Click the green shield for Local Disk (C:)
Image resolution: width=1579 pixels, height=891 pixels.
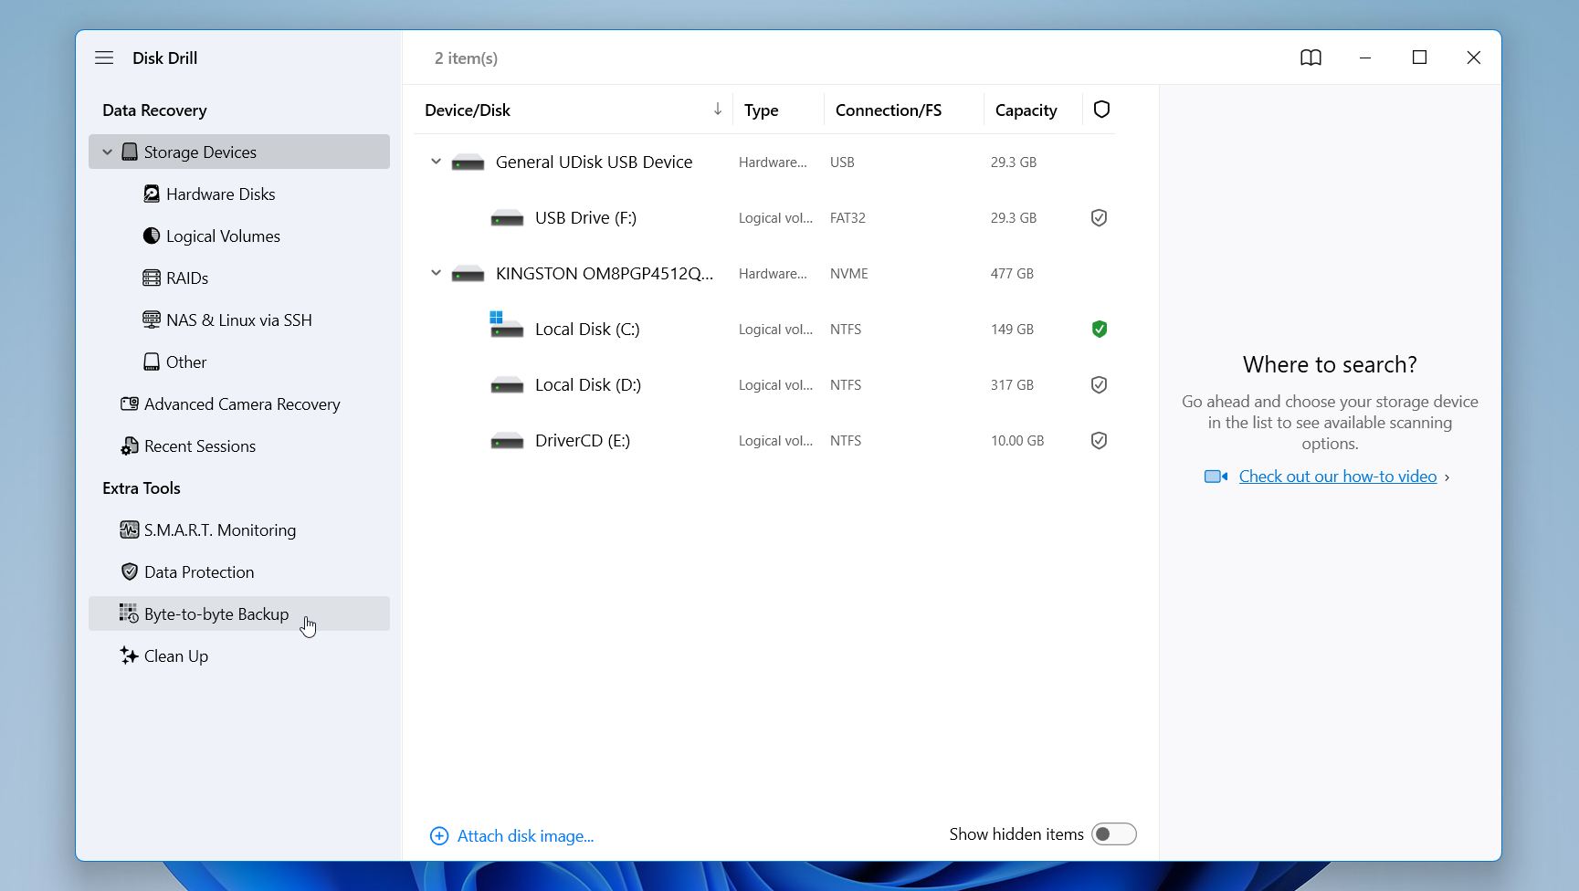[x=1100, y=329]
